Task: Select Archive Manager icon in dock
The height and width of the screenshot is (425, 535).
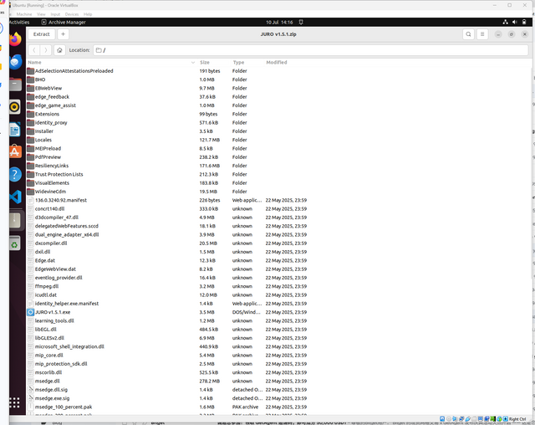Action: point(15,221)
